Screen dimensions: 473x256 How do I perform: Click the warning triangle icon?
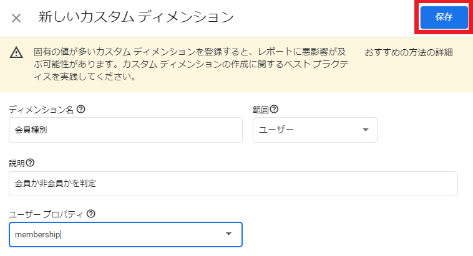pos(16,52)
